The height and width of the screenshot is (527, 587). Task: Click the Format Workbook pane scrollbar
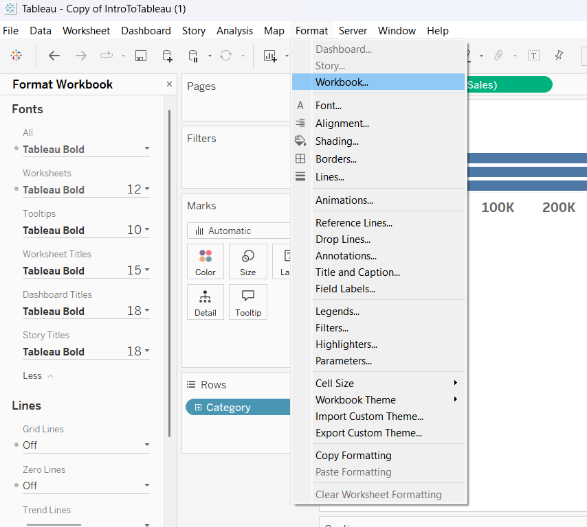click(169, 273)
